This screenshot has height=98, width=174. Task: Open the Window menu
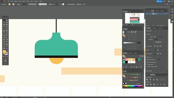click(36, 1)
